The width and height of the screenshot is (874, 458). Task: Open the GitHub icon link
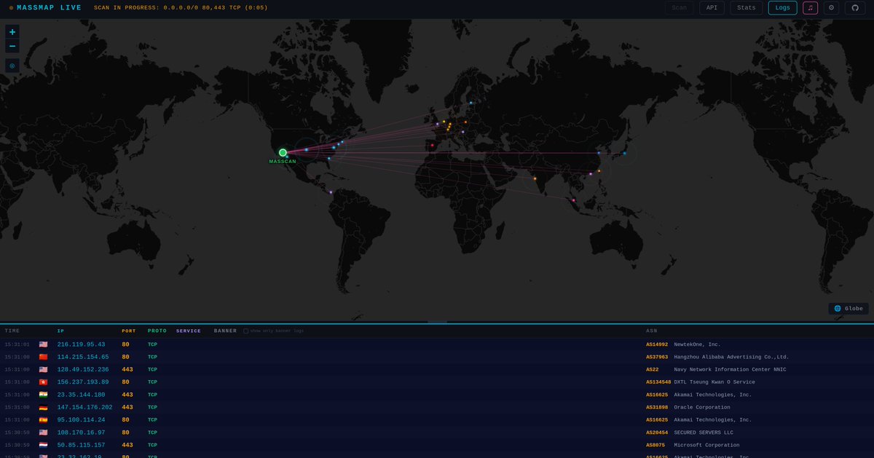[x=855, y=8]
